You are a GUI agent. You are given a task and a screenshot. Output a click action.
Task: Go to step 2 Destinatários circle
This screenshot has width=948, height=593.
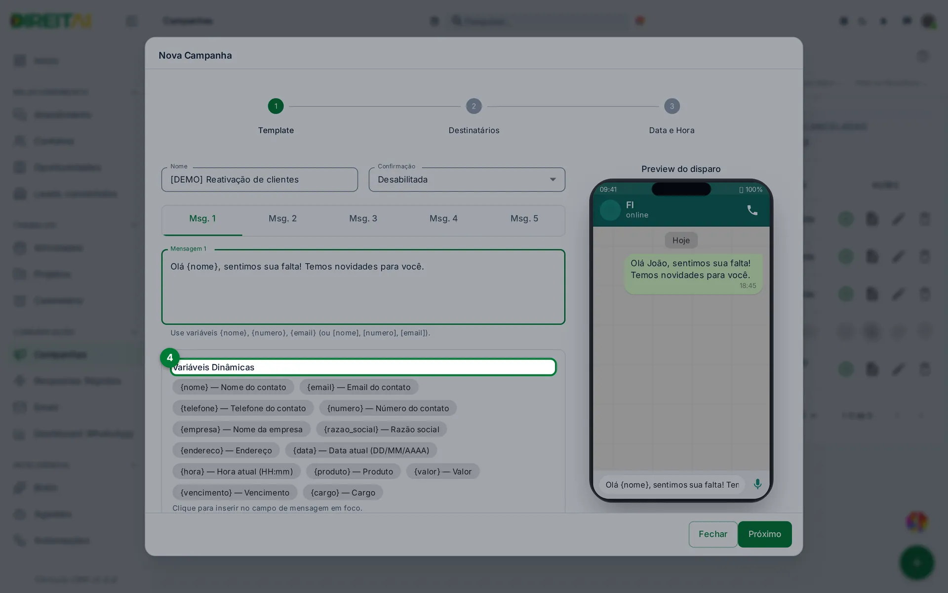tap(474, 106)
